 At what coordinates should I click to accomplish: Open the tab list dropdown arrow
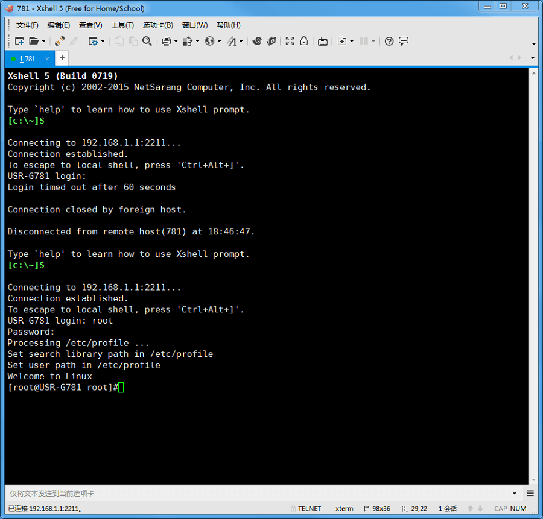(x=533, y=58)
